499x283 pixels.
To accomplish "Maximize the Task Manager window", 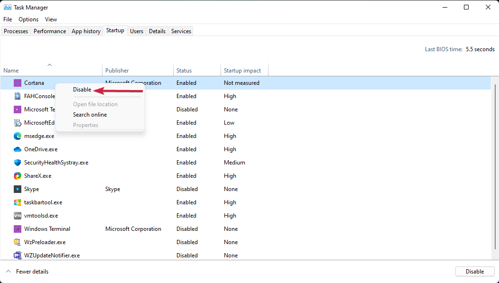I will 466,7.
